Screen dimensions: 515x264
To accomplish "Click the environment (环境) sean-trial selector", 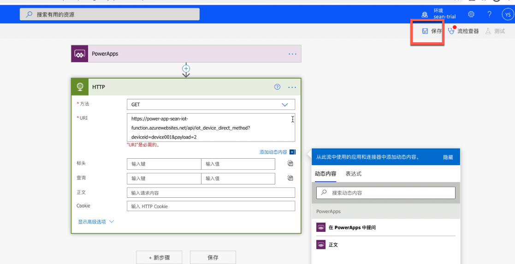I will tap(439, 14).
